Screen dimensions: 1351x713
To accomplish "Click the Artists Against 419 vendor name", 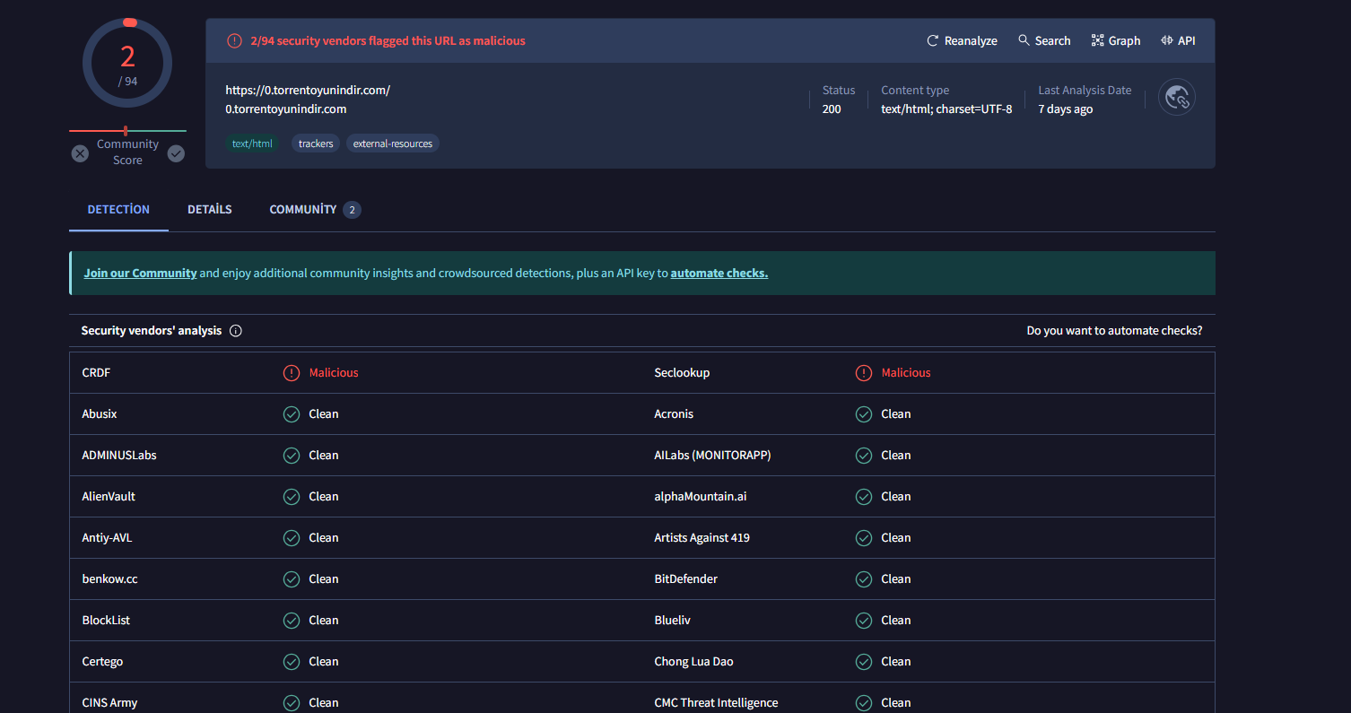I will point(702,537).
